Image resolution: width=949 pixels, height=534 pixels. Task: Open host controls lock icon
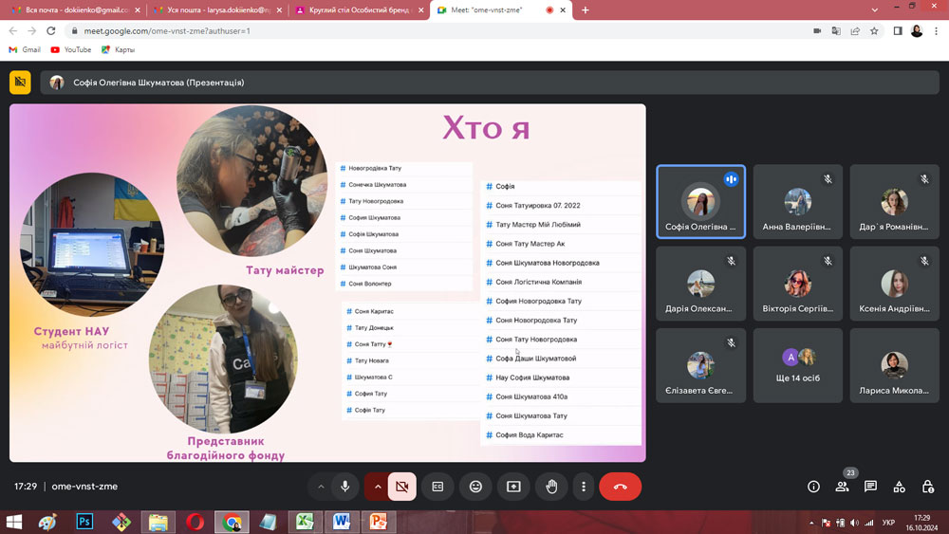coord(928,487)
